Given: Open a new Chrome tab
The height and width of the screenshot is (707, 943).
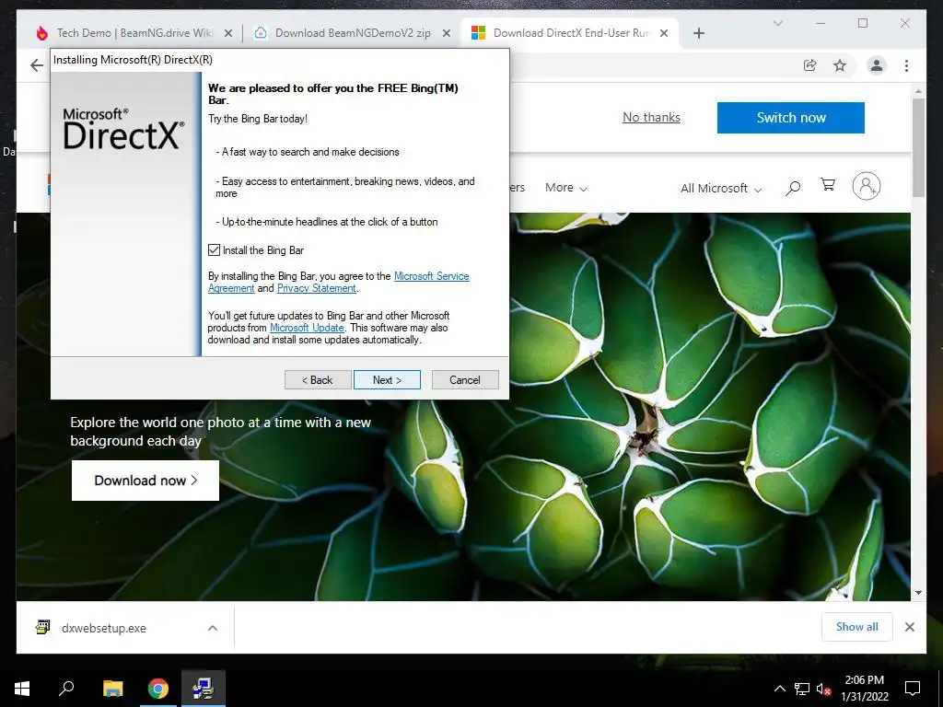Looking at the screenshot, I should pos(698,34).
